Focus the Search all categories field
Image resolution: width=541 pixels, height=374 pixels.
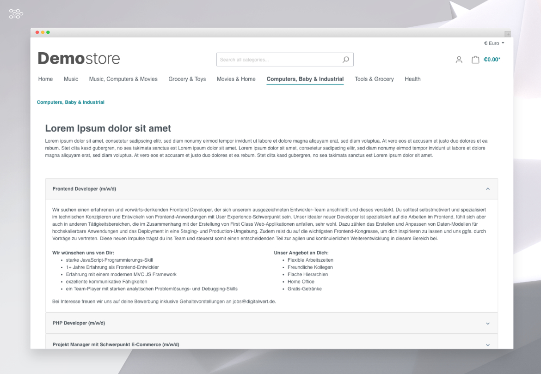[277, 60]
